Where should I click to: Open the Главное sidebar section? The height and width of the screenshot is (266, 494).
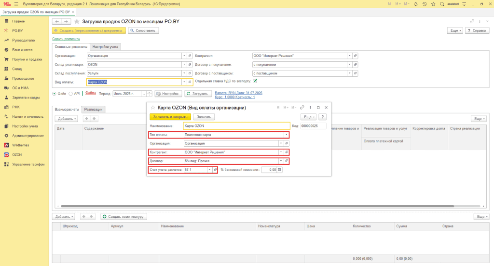click(x=18, y=21)
